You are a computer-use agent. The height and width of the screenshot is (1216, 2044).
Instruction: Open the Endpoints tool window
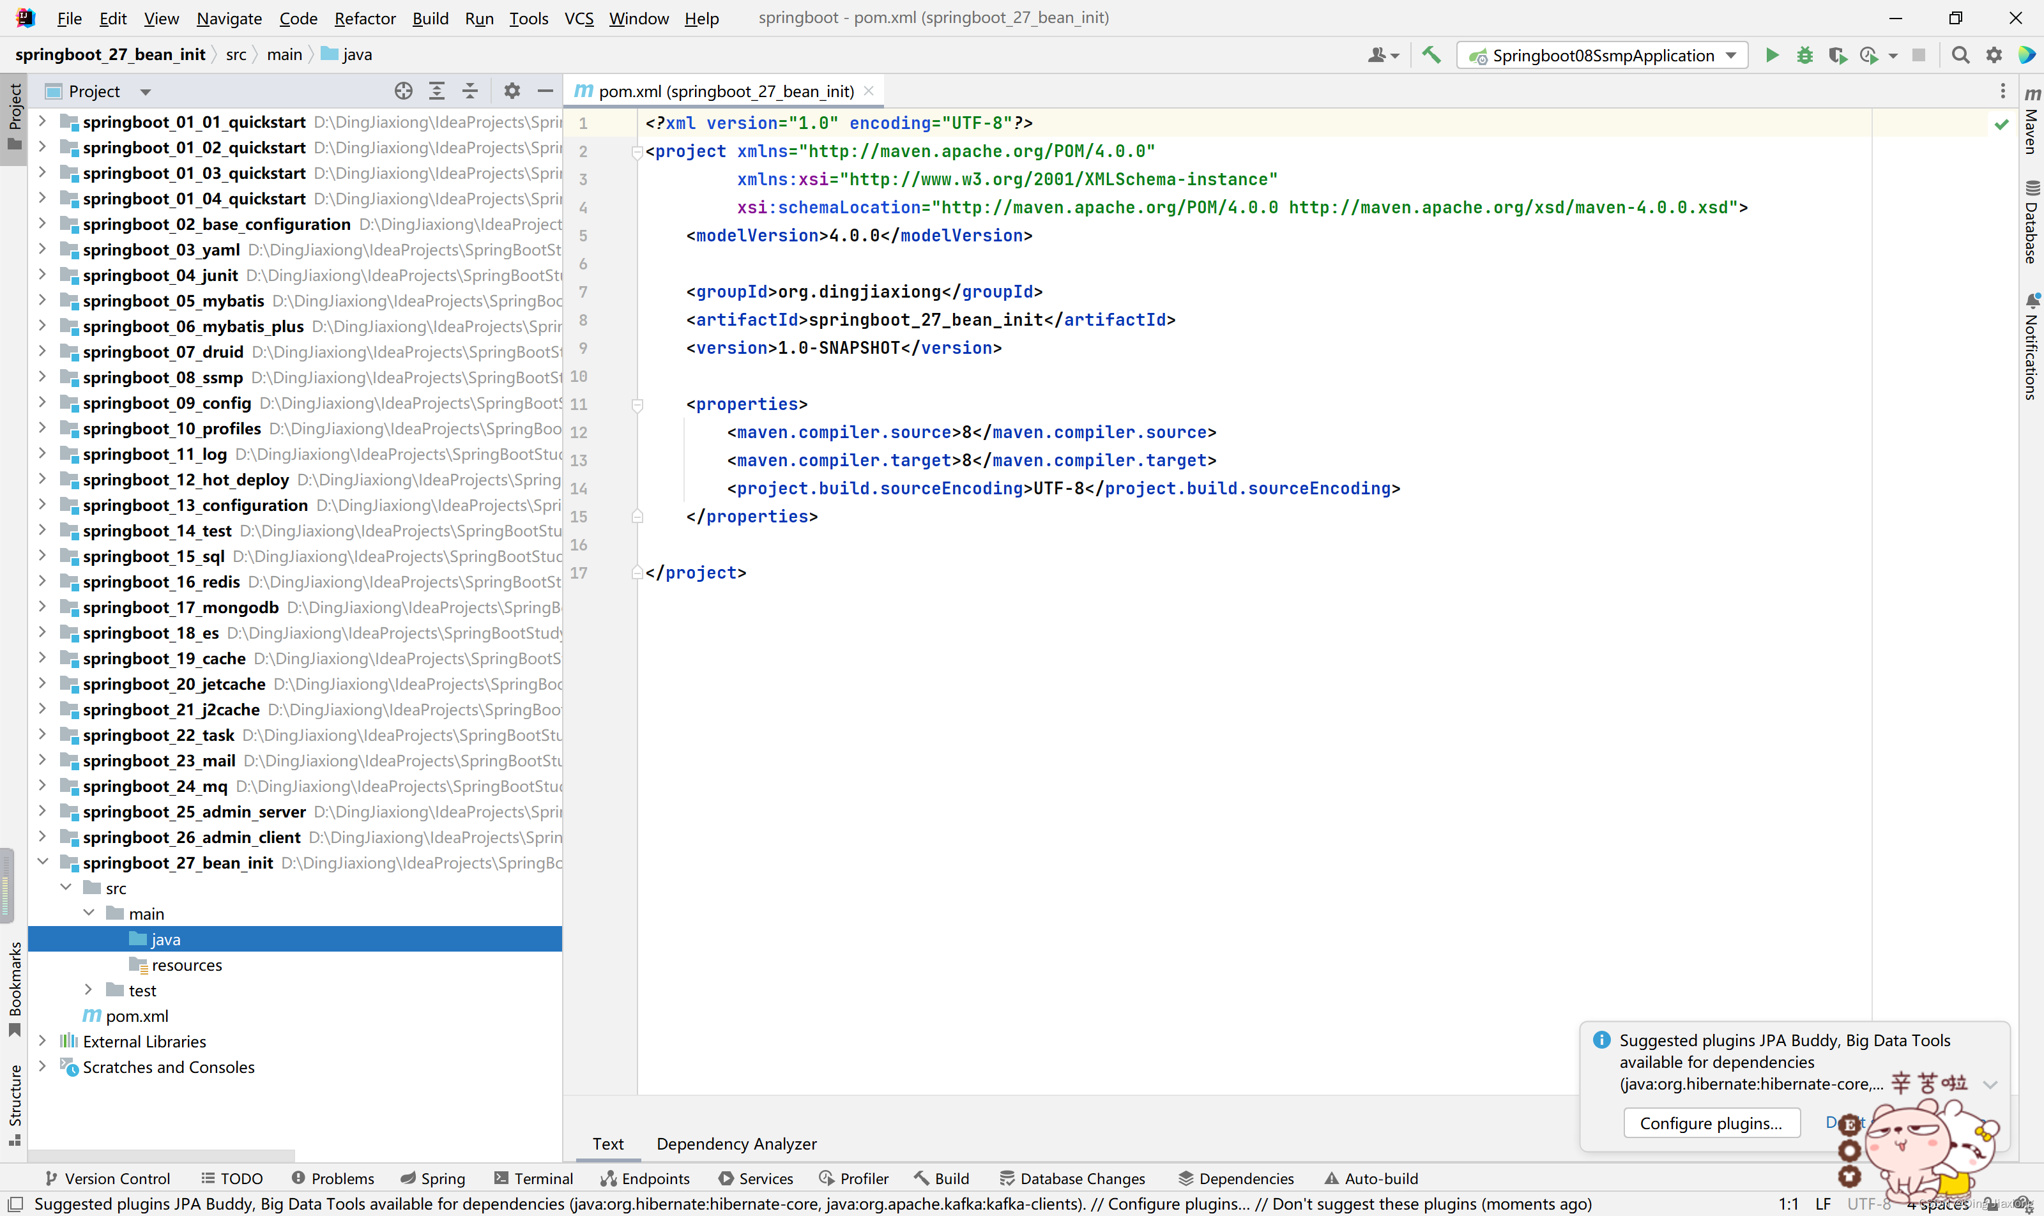tap(645, 1178)
